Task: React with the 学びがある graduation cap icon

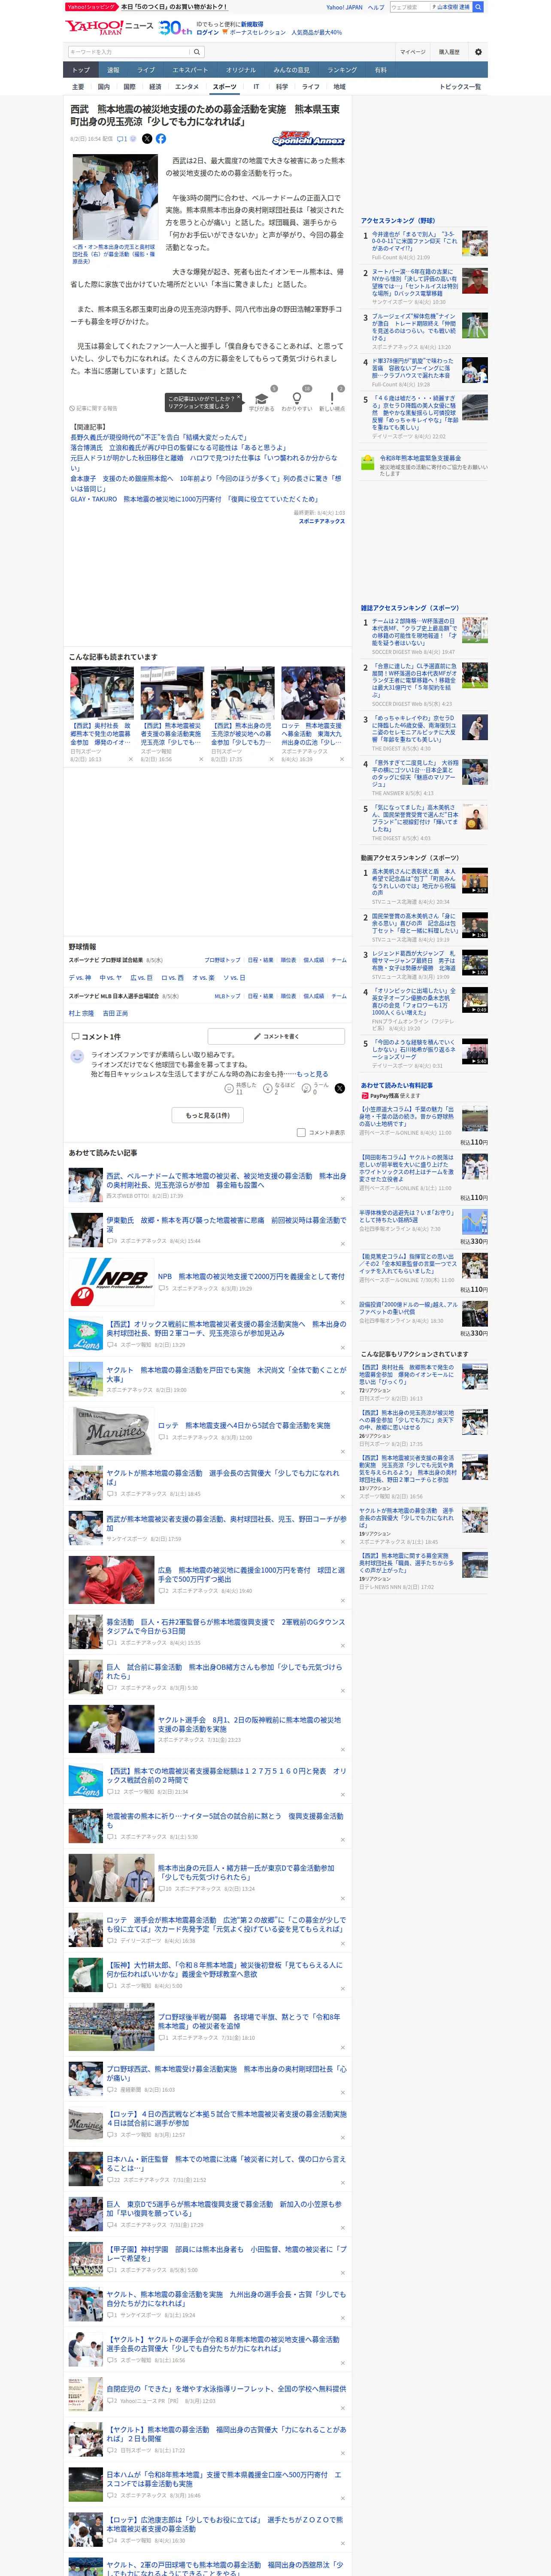Action: (x=262, y=399)
